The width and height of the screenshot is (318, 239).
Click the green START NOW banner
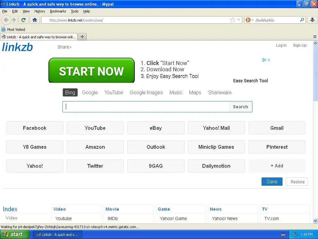pos(92,70)
